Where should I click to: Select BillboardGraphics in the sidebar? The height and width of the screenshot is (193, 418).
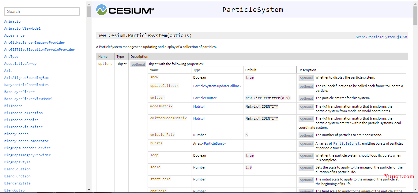coord(21,120)
